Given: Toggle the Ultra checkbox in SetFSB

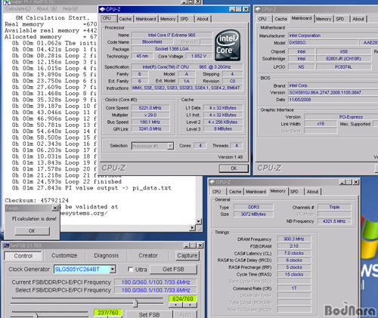Looking at the screenshot, I should coord(130,269).
